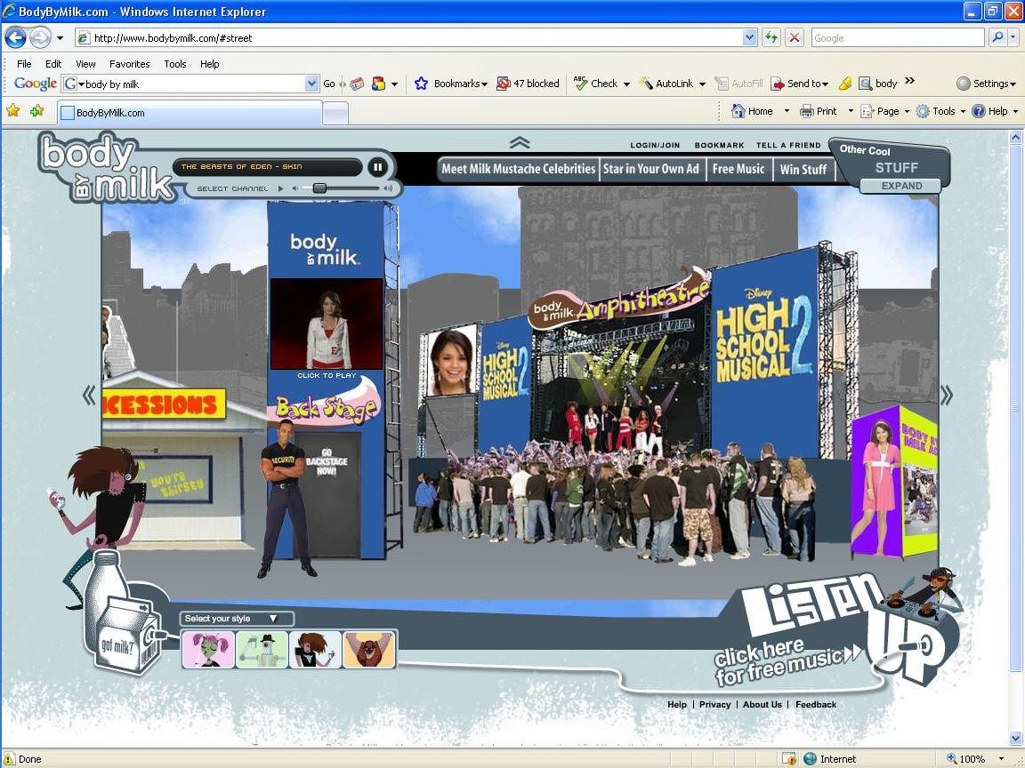Click Meet Milk Mustache Celebrities
The image size is (1025, 768).
(519, 169)
